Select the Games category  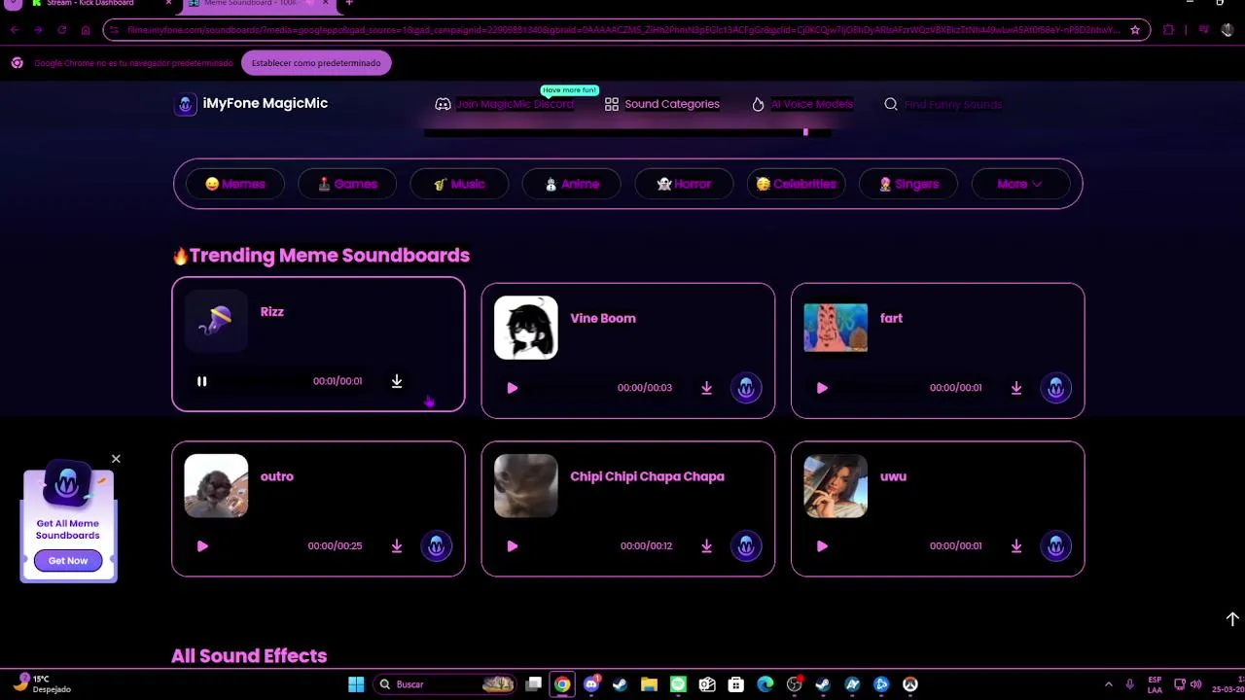(x=347, y=184)
